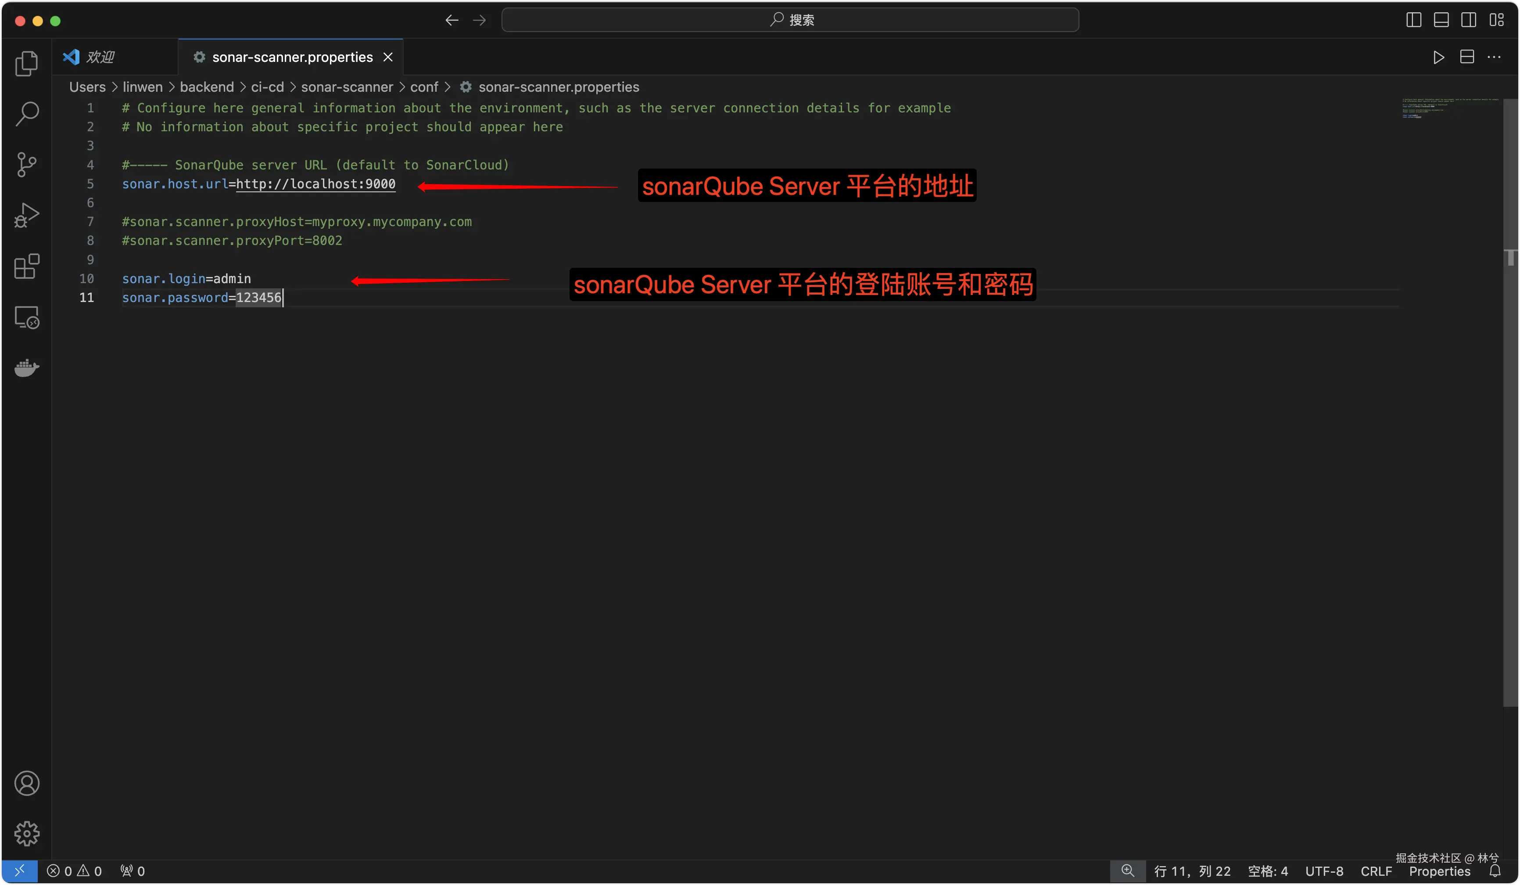
Task: Close the sonar-scanner.properties tab
Action: (388, 58)
